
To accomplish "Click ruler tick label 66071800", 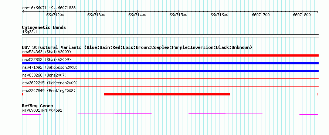I will pyautogui.click(x=302, y=15).
